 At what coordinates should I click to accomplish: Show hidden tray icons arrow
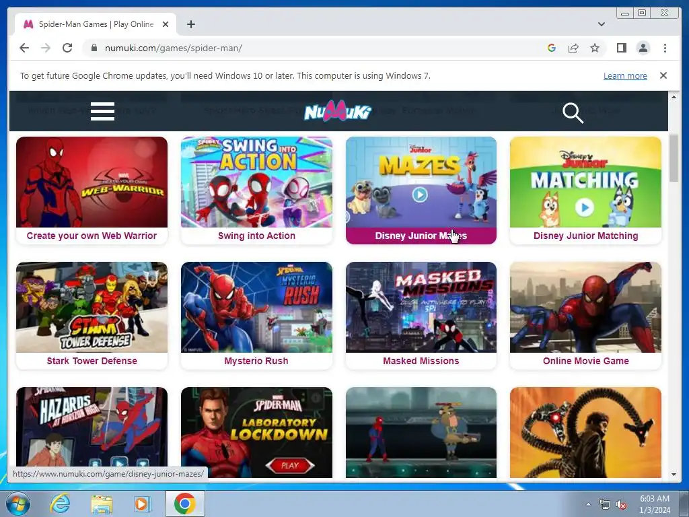point(588,505)
